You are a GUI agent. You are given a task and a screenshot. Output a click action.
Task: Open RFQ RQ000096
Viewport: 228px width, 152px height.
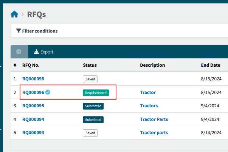tap(33, 92)
